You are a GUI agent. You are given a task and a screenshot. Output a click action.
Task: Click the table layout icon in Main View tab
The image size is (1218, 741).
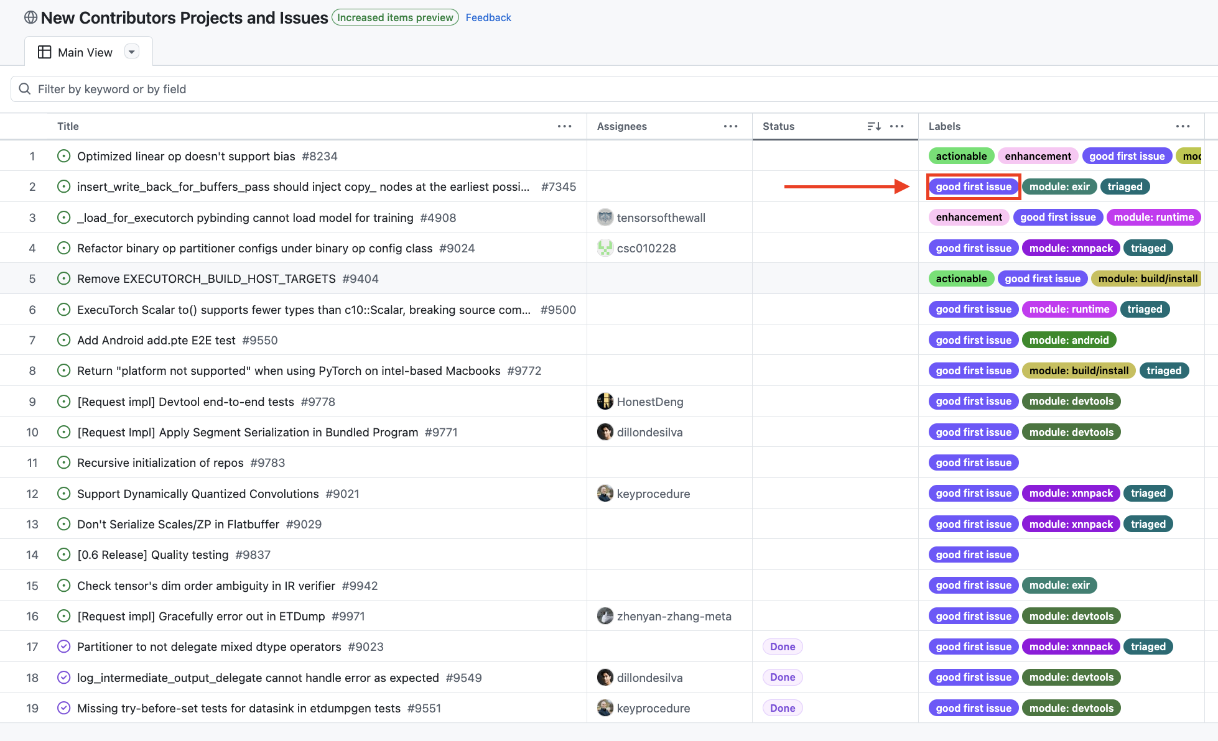[44, 52]
